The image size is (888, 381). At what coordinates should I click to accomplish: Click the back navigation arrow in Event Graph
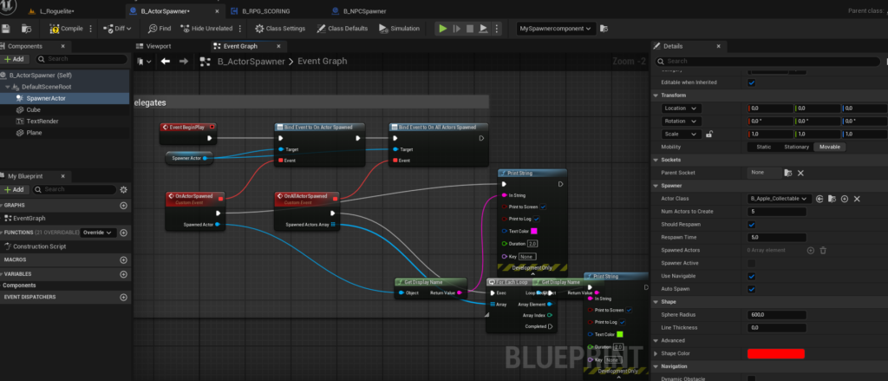[x=165, y=62]
